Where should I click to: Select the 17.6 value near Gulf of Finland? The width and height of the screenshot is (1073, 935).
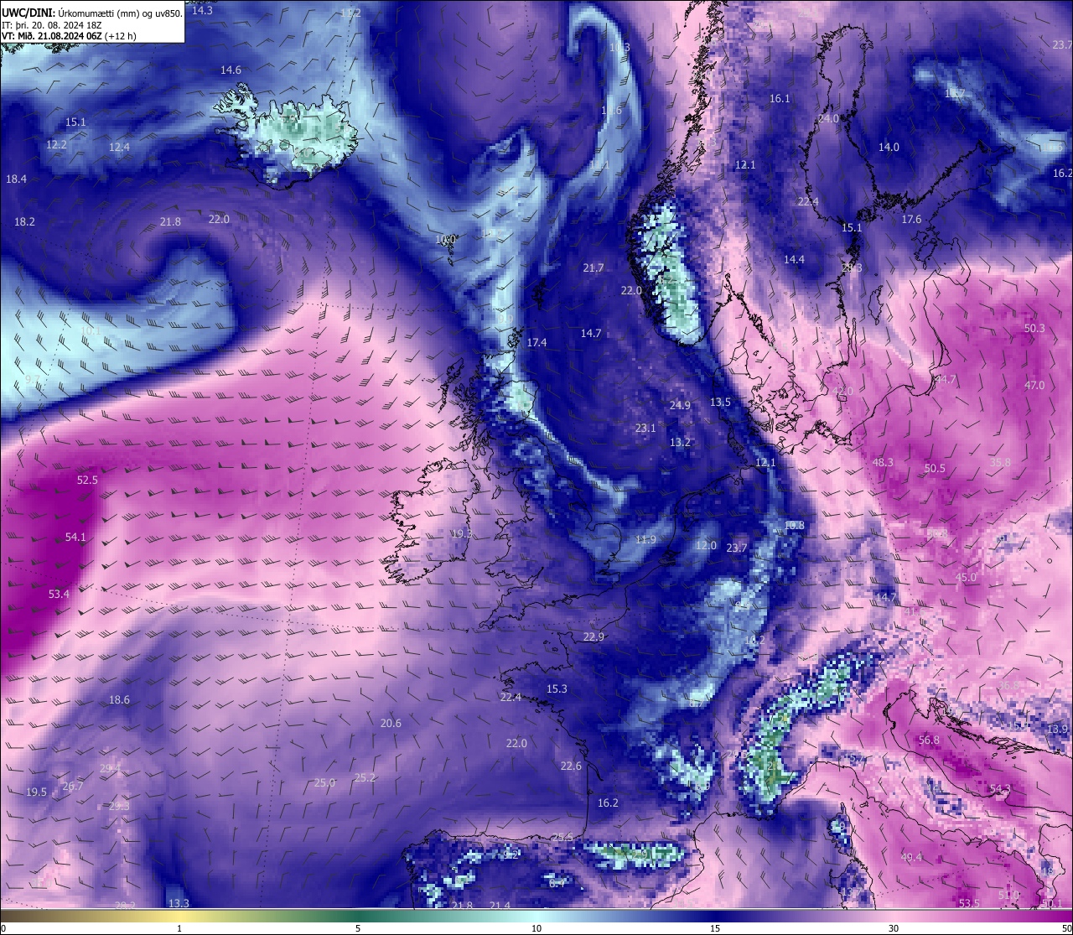911,219
